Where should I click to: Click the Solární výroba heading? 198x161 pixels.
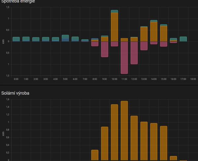15,93
